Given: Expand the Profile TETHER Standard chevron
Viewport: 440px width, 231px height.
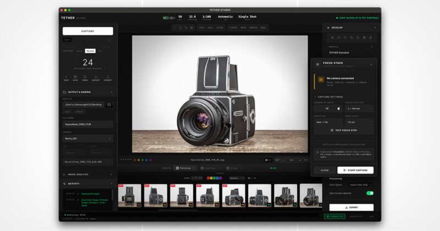Looking at the screenshot, I should click(372, 47).
